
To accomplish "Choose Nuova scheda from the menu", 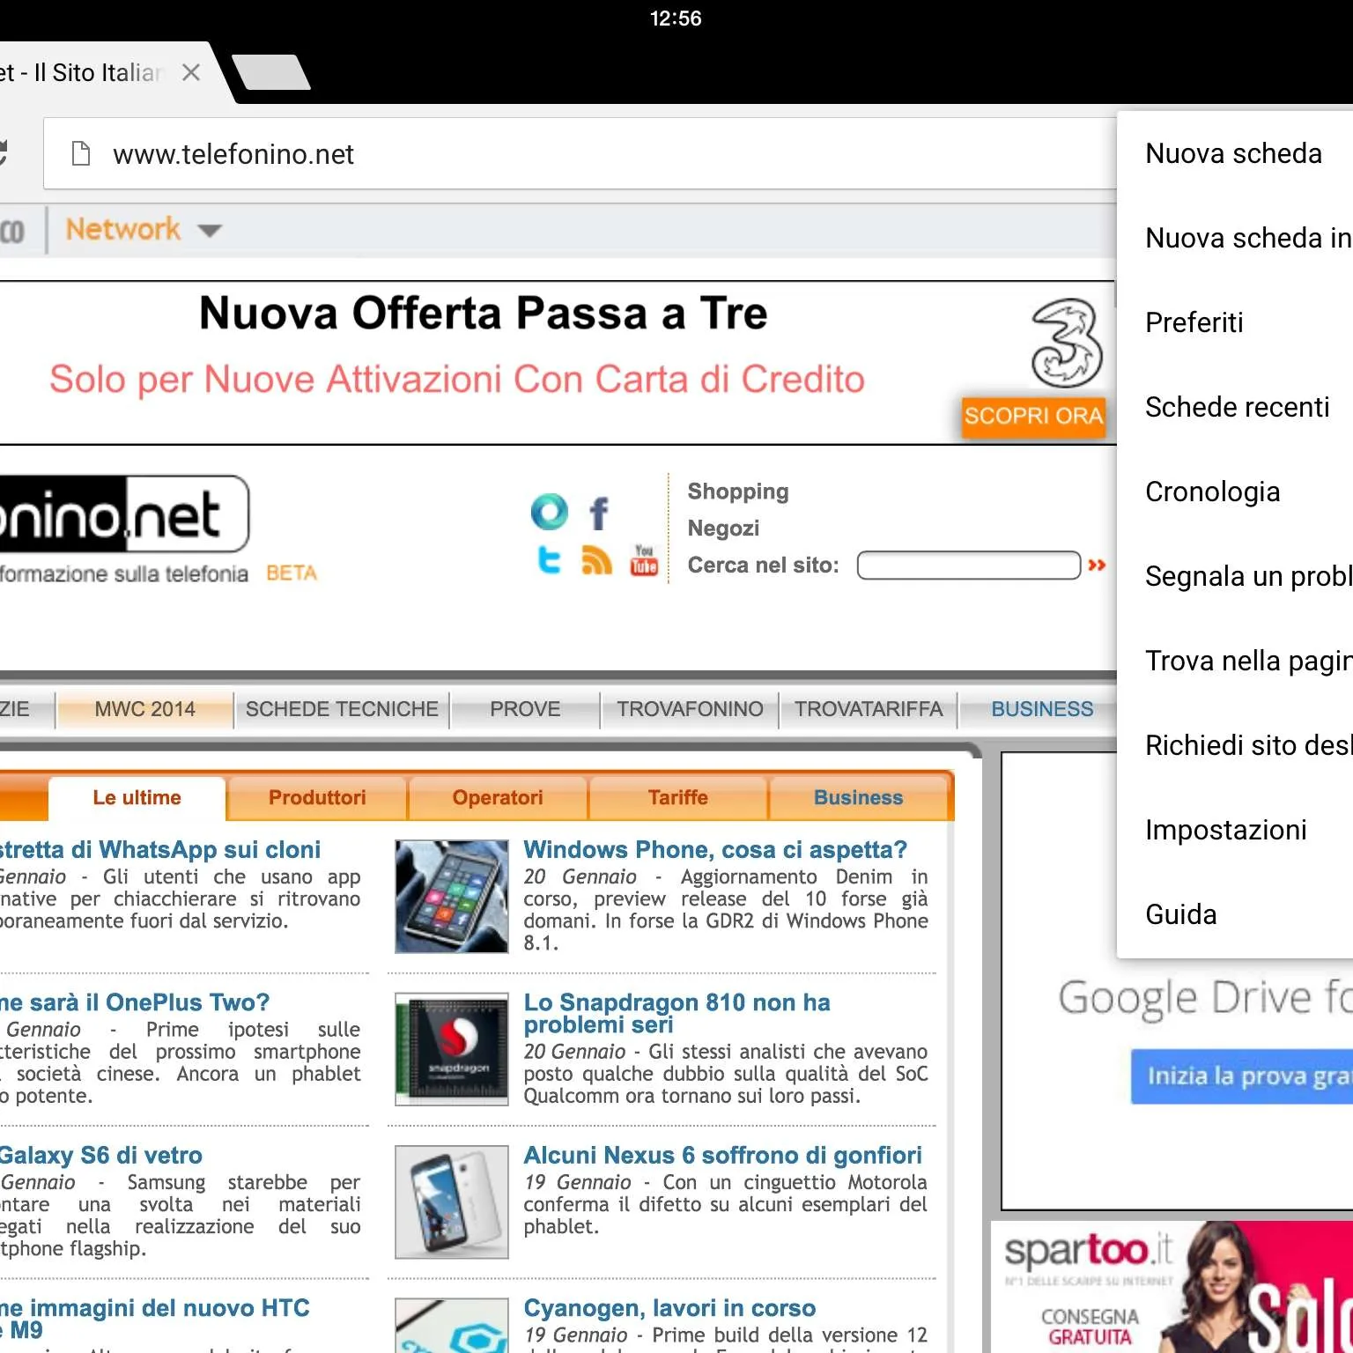I will 1235,154.
